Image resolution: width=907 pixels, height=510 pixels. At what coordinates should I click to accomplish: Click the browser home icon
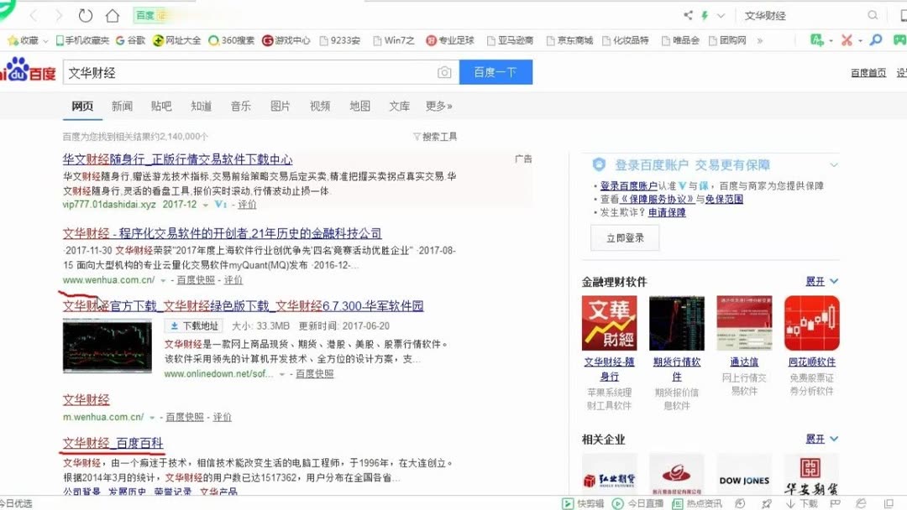[x=111, y=14]
